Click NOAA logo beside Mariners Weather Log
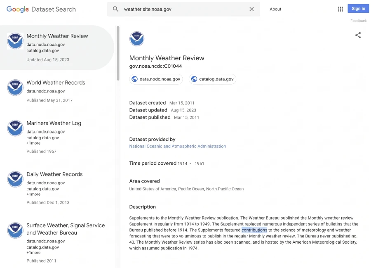This screenshot has width=371, height=268. pos(15,128)
